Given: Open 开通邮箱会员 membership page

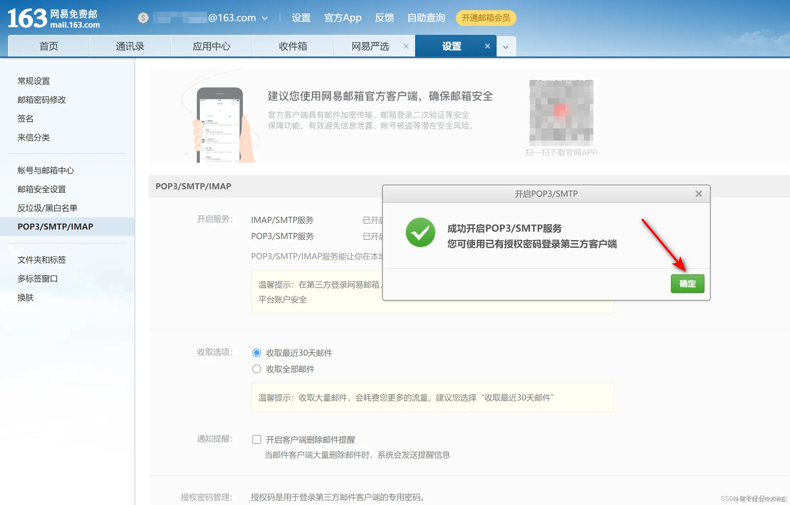Looking at the screenshot, I should (x=486, y=18).
